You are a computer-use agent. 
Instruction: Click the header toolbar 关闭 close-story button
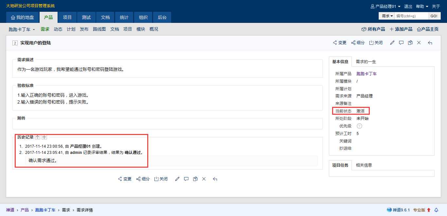point(376,43)
